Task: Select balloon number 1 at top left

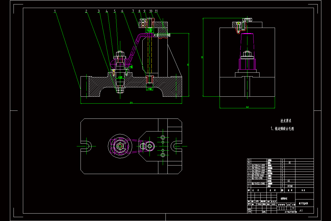Action: pos(55,11)
